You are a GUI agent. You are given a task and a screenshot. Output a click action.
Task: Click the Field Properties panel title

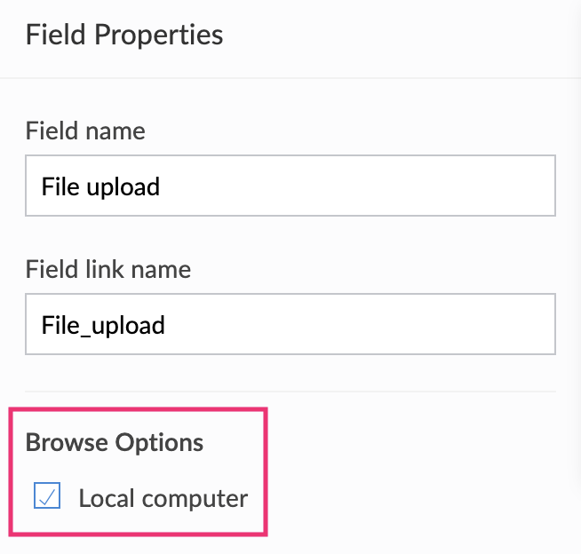point(124,36)
